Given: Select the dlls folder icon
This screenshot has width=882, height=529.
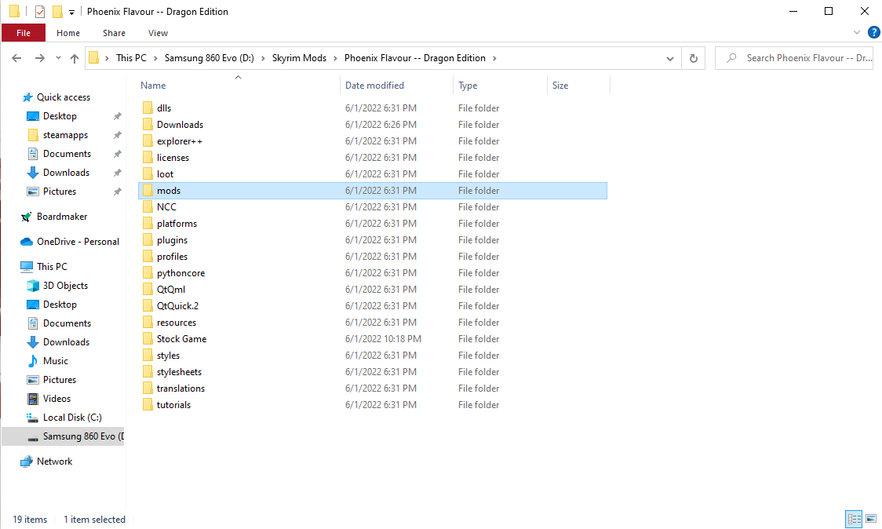Looking at the screenshot, I should click(148, 108).
